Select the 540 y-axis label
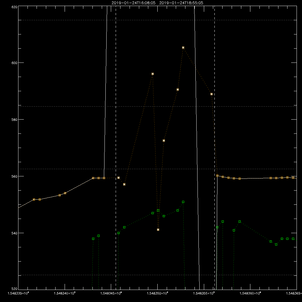 point(15,233)
